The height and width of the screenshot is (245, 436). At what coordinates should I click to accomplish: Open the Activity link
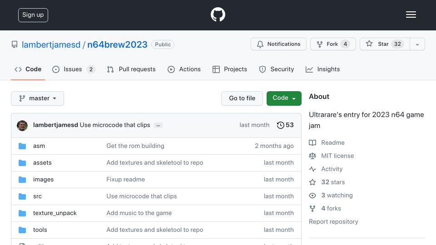coord(326,169)
